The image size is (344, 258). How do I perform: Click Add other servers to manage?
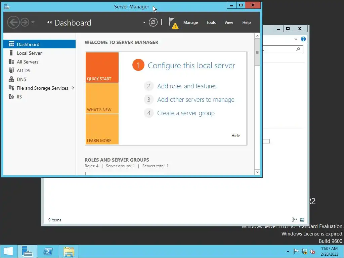click(x=196, y=99)
